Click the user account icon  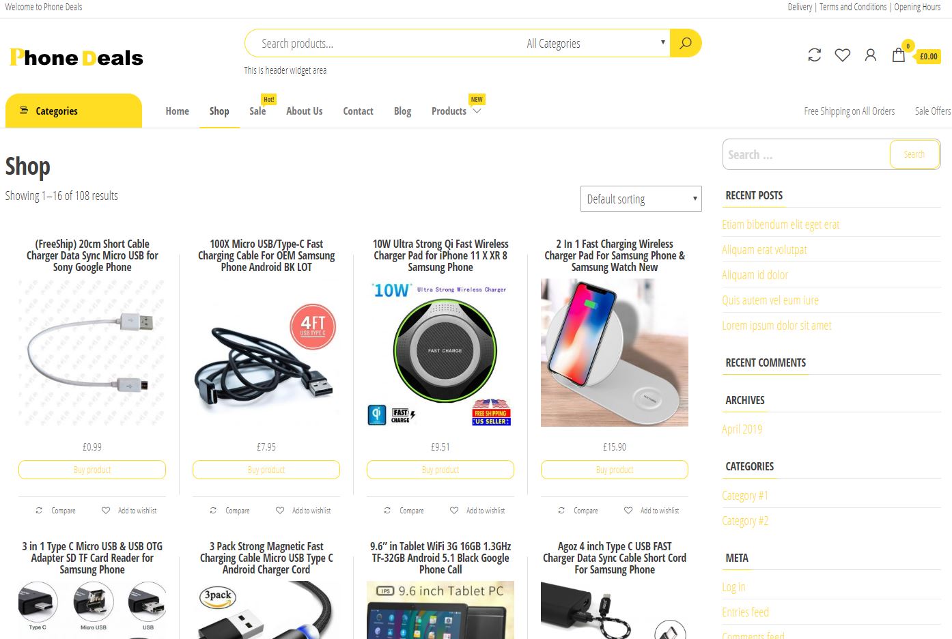(871, 55)
